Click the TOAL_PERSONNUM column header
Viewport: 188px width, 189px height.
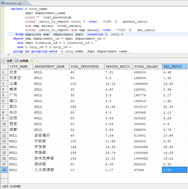click(x=85, y=66)
